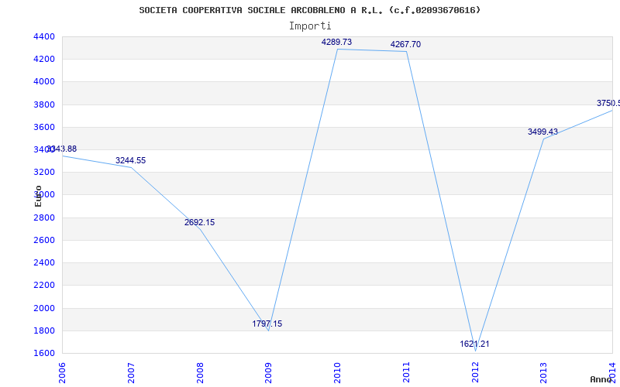
Task: Click the 3800 y-axis value
Action: coord(44,104)
